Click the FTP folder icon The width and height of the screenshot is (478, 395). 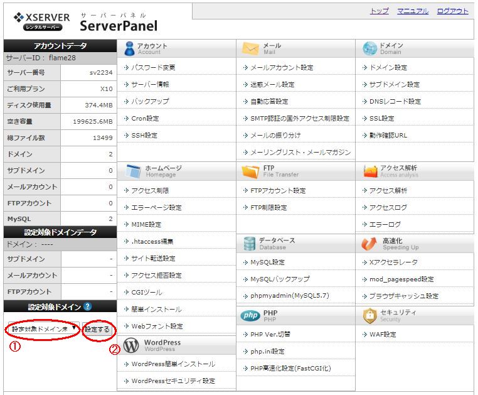click(x=250, y=171)
